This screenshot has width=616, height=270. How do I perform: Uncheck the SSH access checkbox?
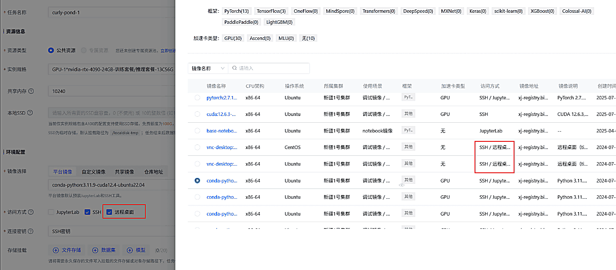(88, 212)
